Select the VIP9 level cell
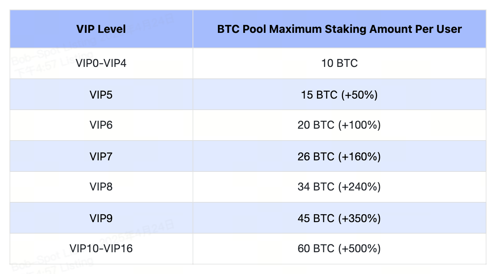This screenshot has height=274, width=496. pos(101,218)
